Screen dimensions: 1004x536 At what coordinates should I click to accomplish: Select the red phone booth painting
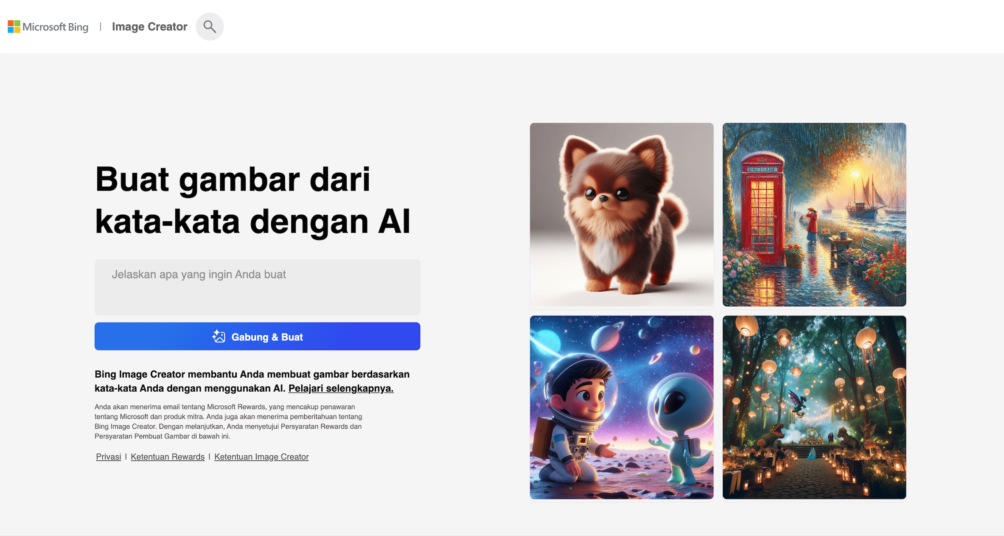click(x=814, y=215)
